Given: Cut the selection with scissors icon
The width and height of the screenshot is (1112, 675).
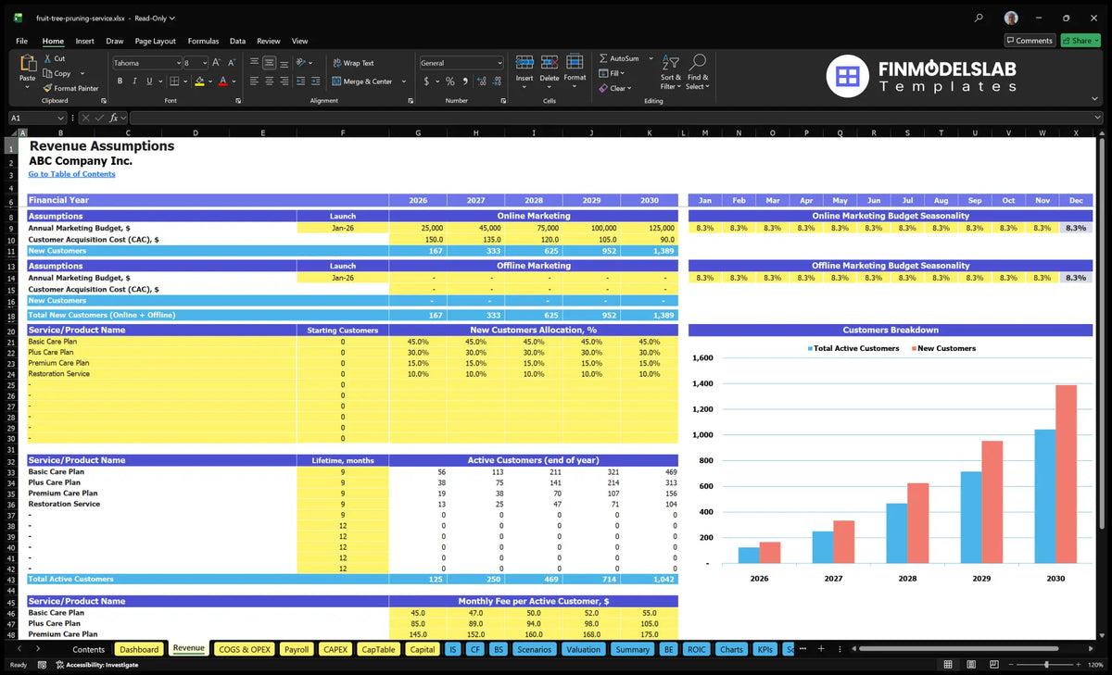Looking at the screenshot, I should tap(54, 58).
